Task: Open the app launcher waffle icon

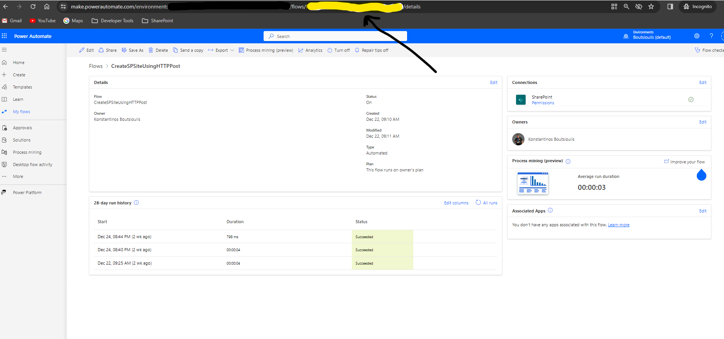Action: click(4, 36)
